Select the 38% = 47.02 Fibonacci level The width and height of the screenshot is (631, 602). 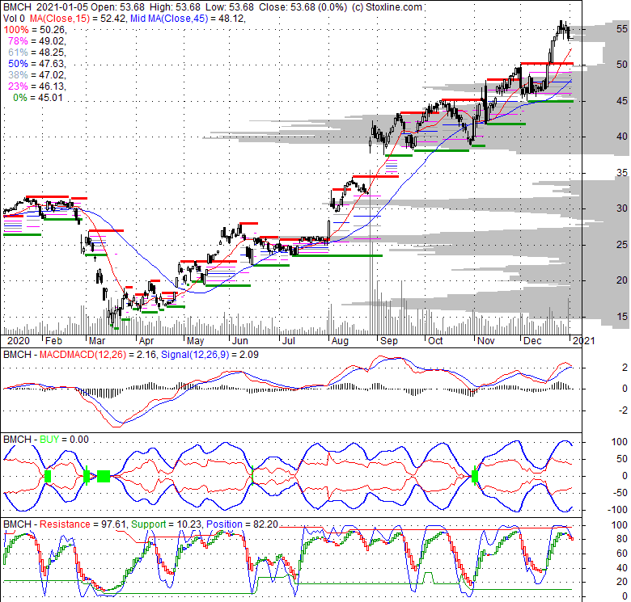(36, 75)
